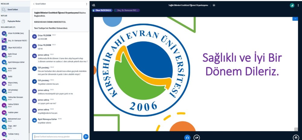Select user Habibe şeker
This screenshot has width=302, height=140.
[15, 112]
